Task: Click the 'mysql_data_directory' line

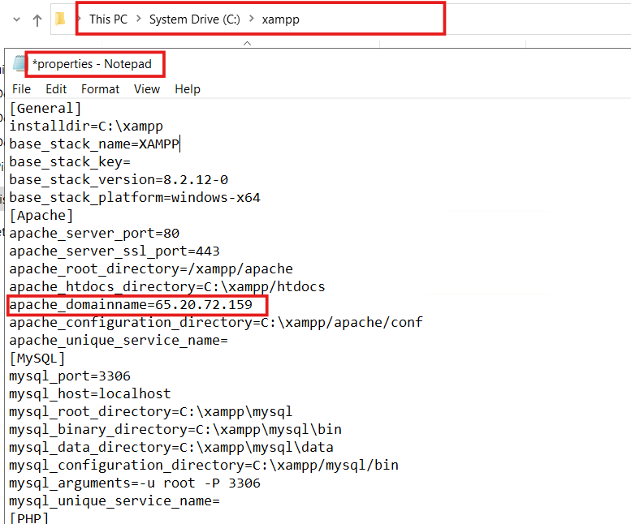Action: click(171, 447)
